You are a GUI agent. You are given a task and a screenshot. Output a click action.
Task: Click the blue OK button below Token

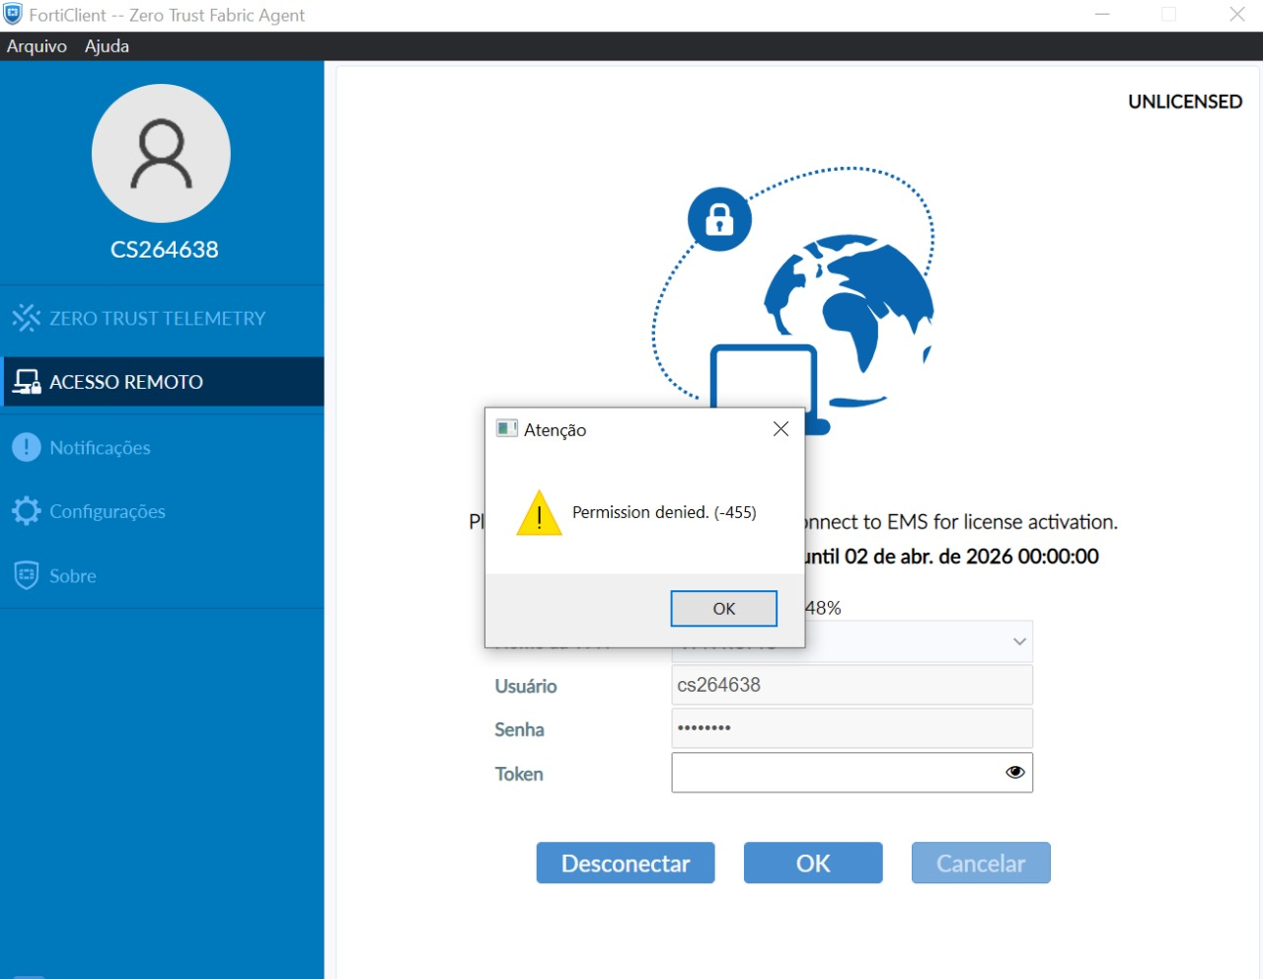tap(813, 863)
